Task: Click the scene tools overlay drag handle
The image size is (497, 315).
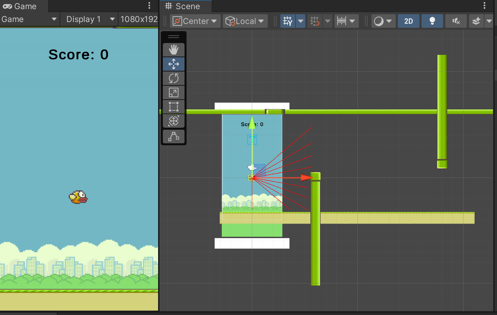Action: pos(174,37)
